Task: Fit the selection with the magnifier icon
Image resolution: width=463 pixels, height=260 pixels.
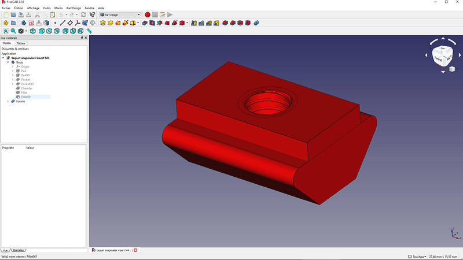Action: 13,31
